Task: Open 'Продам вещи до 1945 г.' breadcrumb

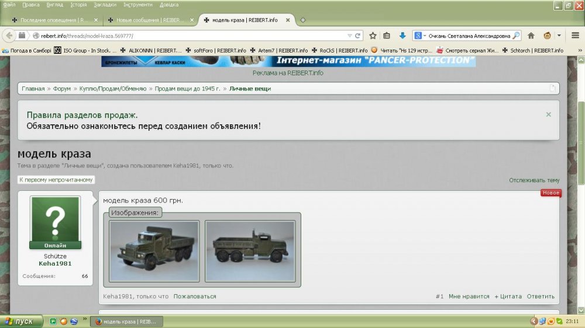Action: (187, 89)
